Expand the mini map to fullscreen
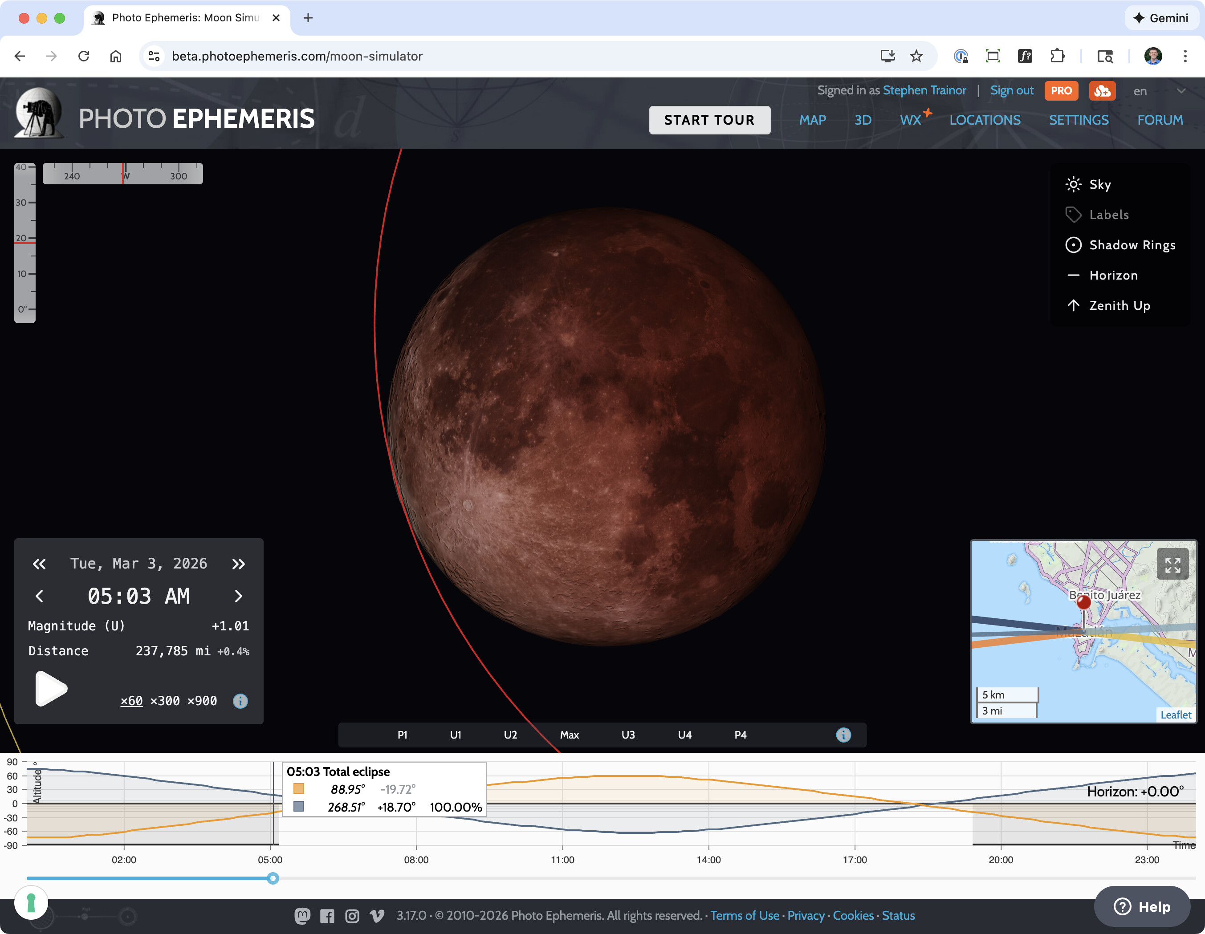The height and width of the screenshot is (934, 1205). tap(1172, 564)
